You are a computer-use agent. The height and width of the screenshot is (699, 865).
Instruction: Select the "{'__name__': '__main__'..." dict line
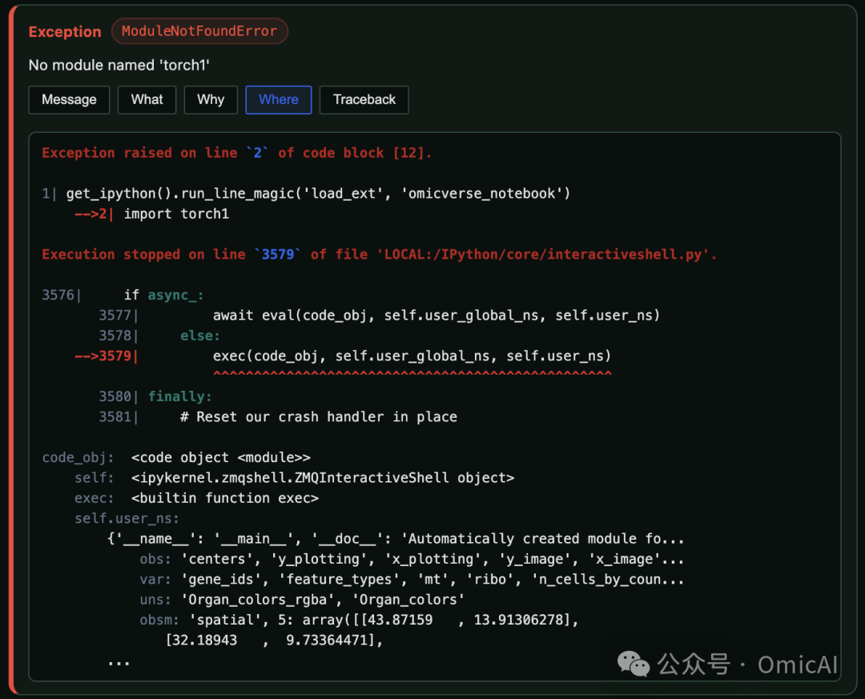point(396,539)
